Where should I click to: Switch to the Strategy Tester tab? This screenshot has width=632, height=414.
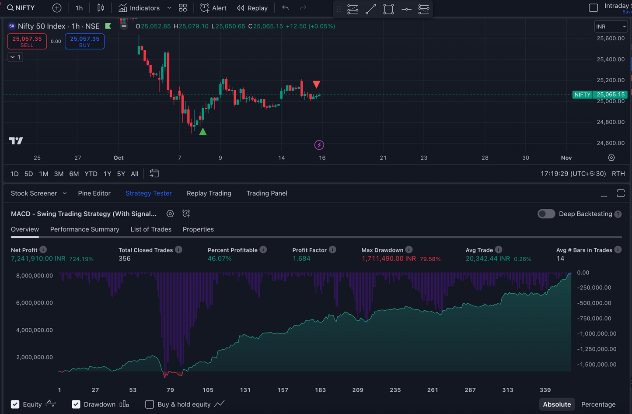(x=149, y=193)
